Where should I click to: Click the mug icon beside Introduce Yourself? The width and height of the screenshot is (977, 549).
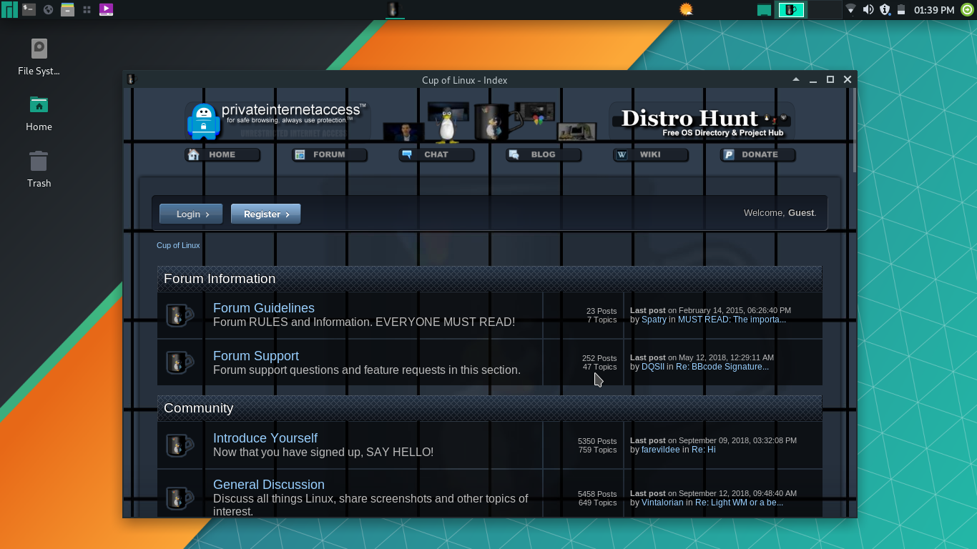tap(180, 445)
